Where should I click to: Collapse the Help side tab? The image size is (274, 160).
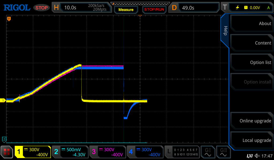tap(225, 31)
